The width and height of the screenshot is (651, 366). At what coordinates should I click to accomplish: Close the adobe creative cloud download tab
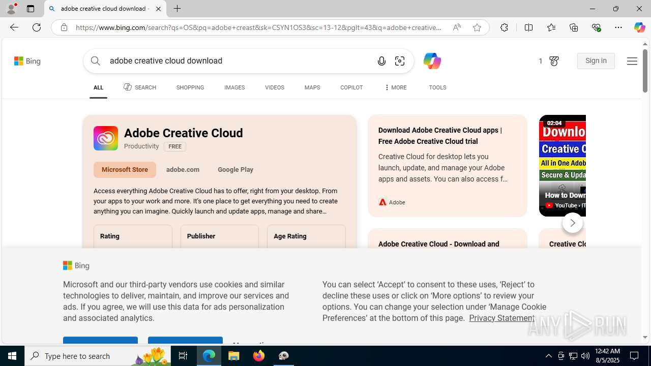158,9
